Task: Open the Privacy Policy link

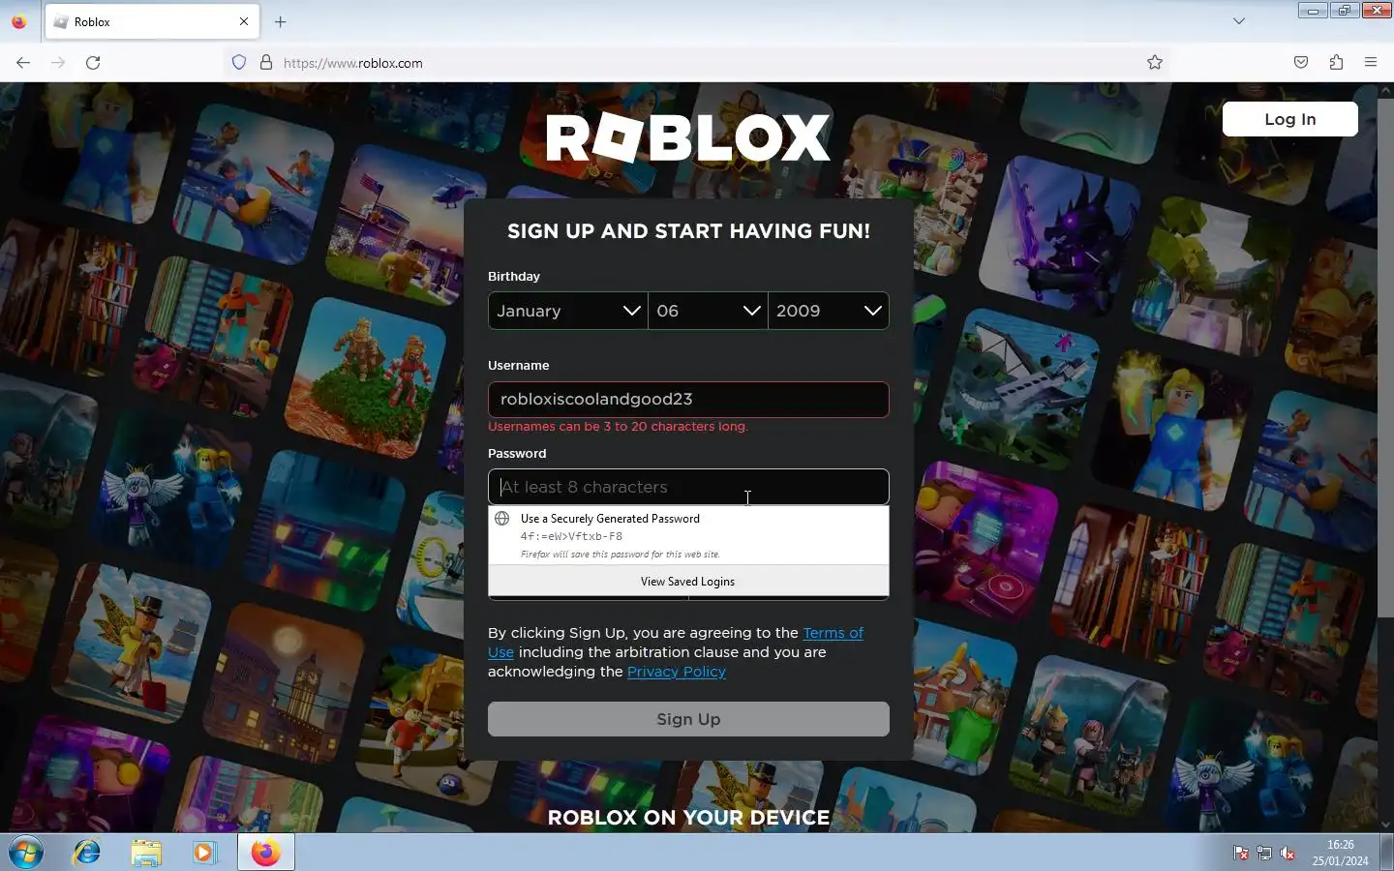Action: point(677,672)
